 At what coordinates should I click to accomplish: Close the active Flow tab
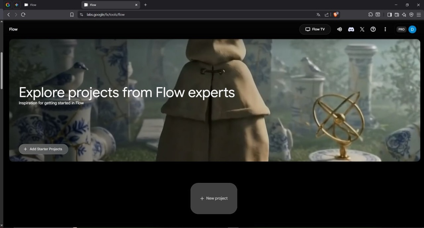point(136,5)
